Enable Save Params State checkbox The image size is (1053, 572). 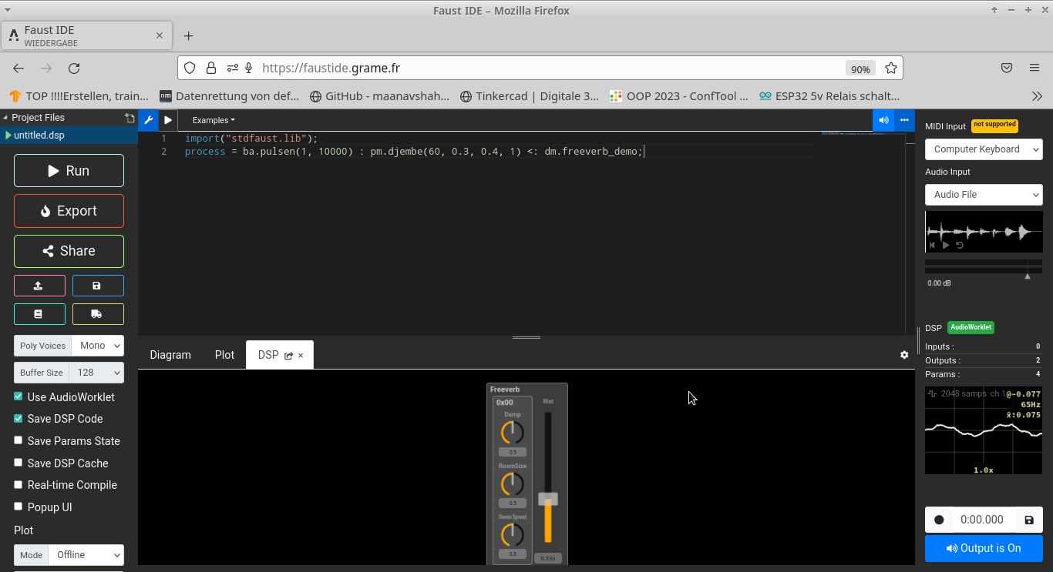19,440
